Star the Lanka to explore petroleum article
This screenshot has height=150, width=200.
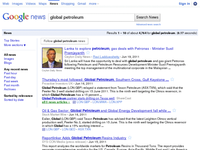tap(88, 53)
